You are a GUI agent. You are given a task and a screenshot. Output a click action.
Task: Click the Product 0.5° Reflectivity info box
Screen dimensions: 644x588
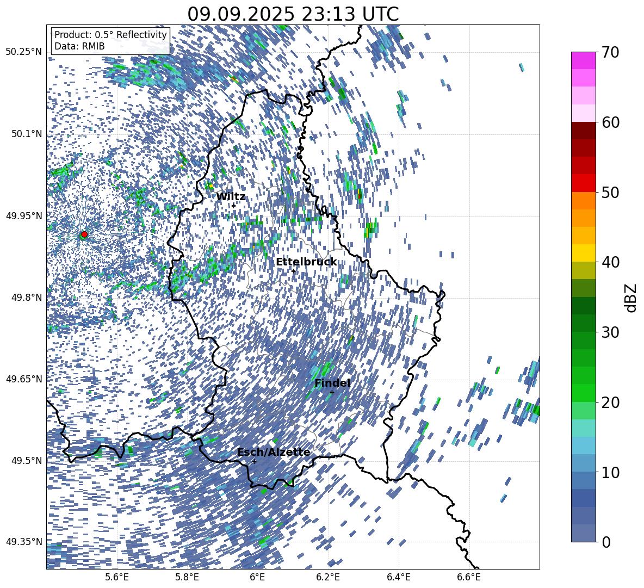point(110,41)
